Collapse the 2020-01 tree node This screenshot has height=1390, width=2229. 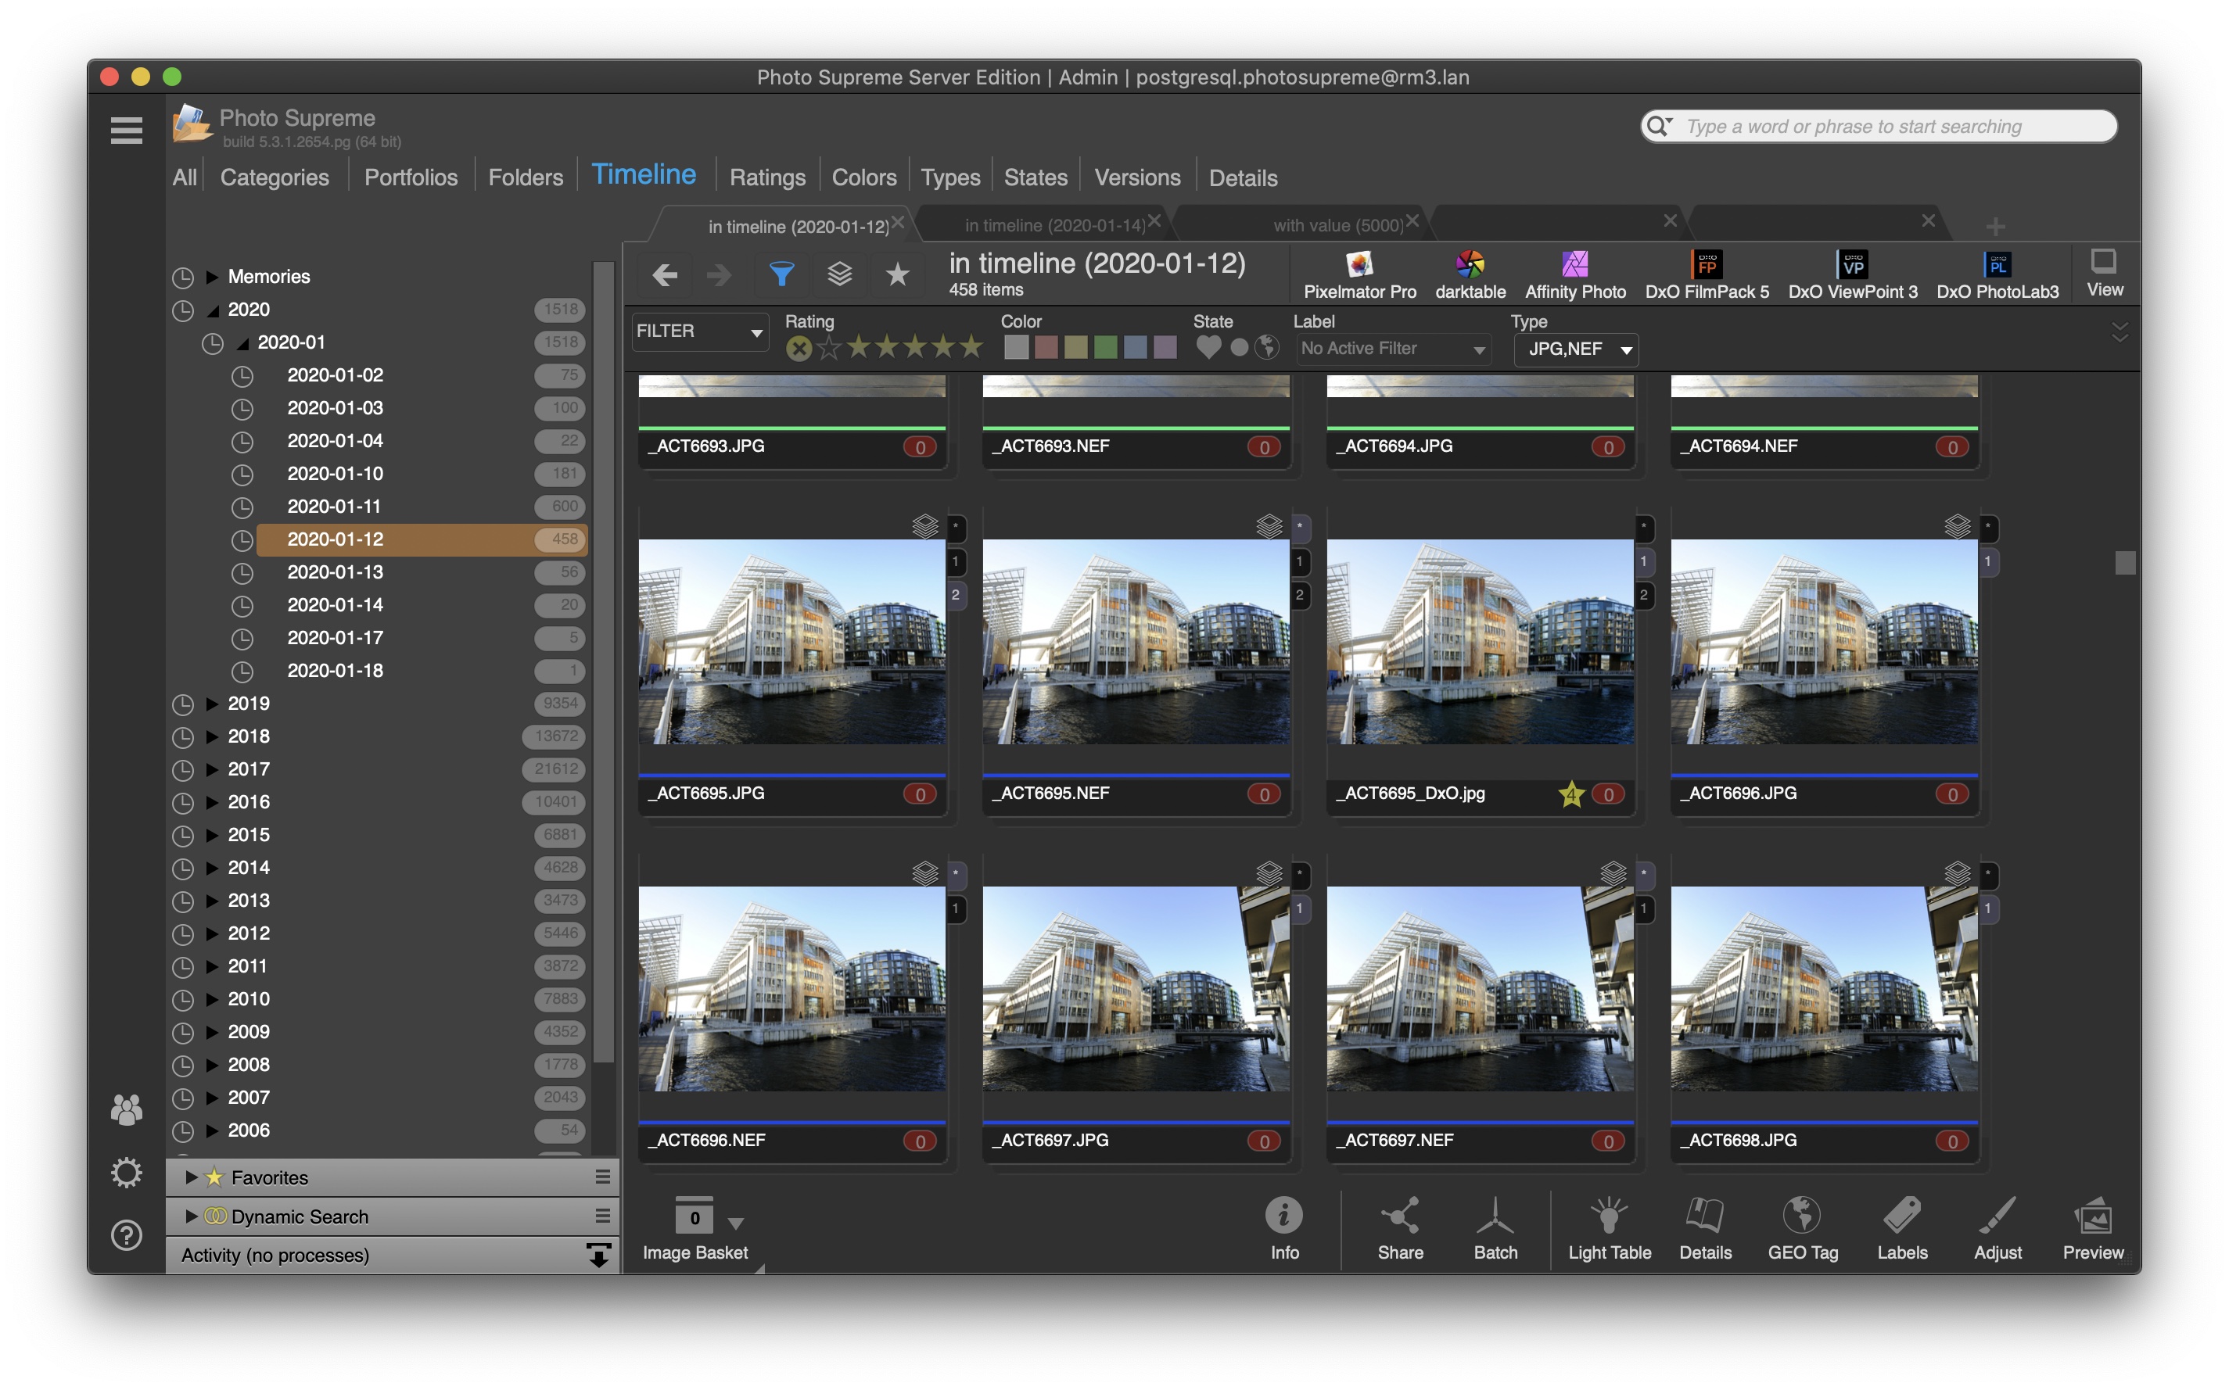coord(242,343)
